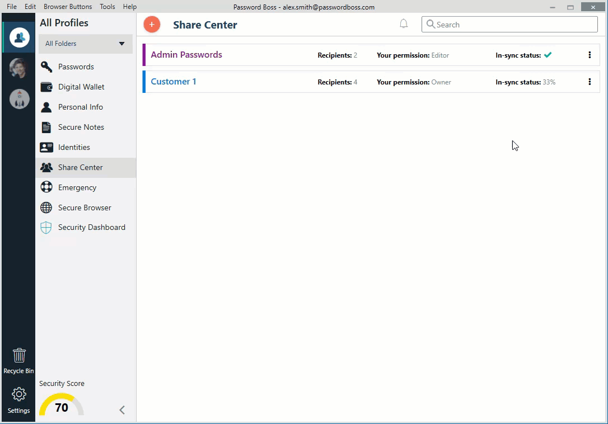Viewport: 608px width, 424px height.
Task: Open Admin Passwords three-dot menu
Action: click(590, 55)
